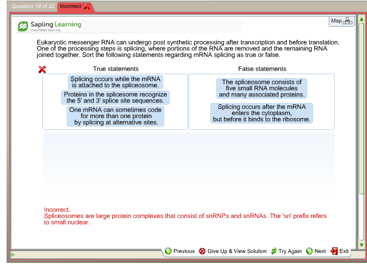Advance to the Next question
Screen dimensions: 367x272
[x=316, y=251]
